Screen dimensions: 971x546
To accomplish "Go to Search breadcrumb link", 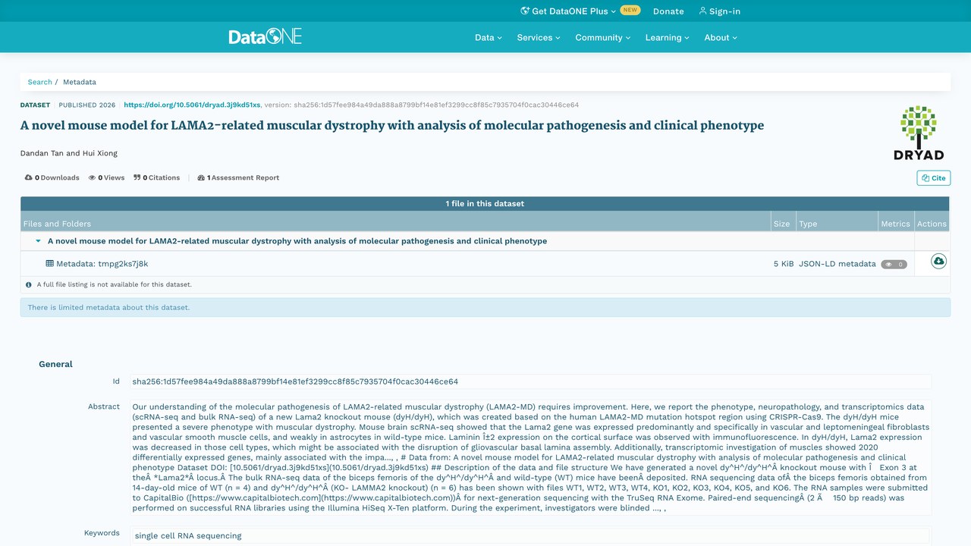I will (40, 82).
